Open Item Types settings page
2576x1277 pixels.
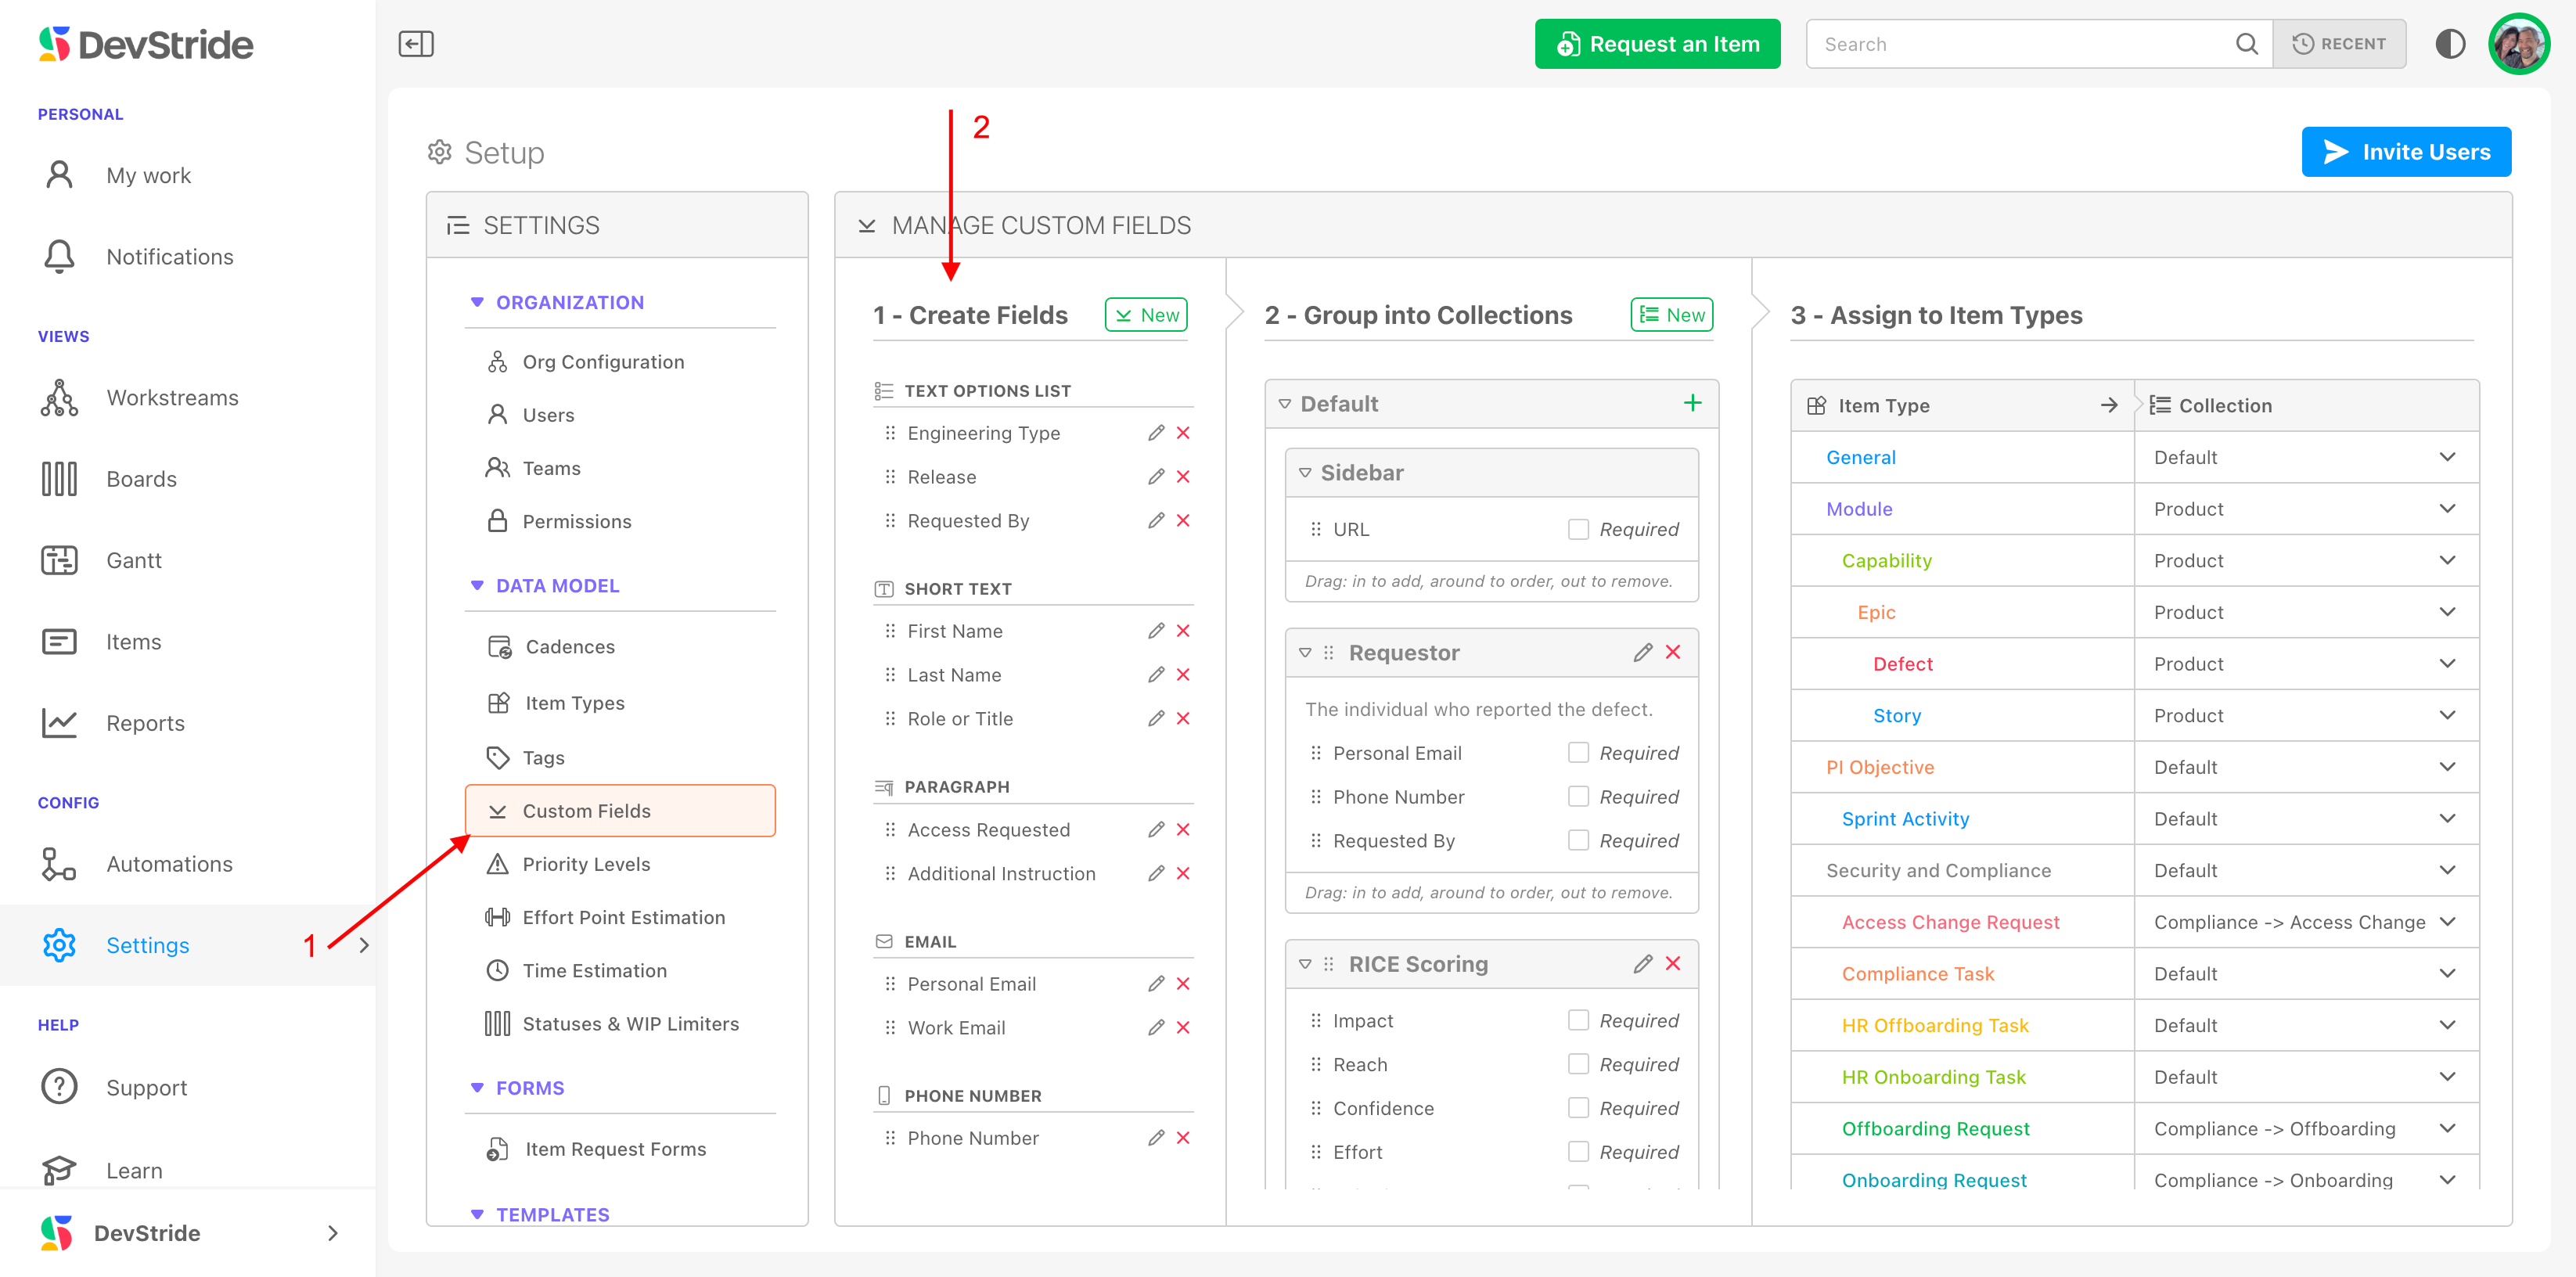click(574, 703)
